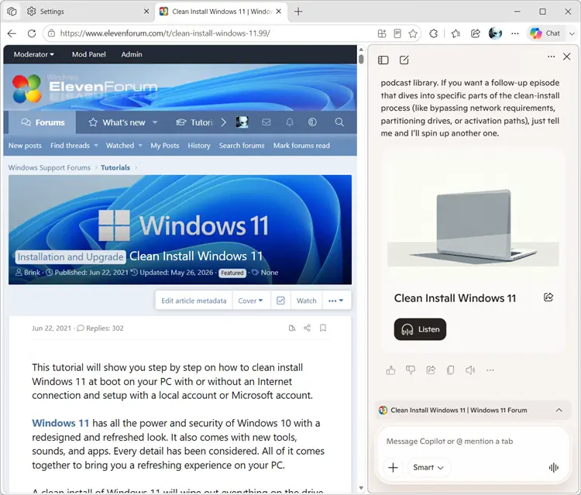581x495 pixels.
Task: Open the tab actions menu icon
Action: (x=12, y=12)
